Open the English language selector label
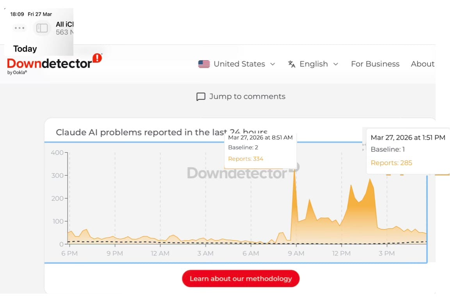 pos(313,64)
